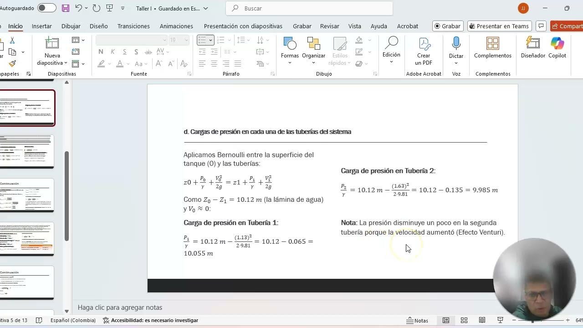
Task: Toggle text shadow formatting
Action: (x=136, y=52)
